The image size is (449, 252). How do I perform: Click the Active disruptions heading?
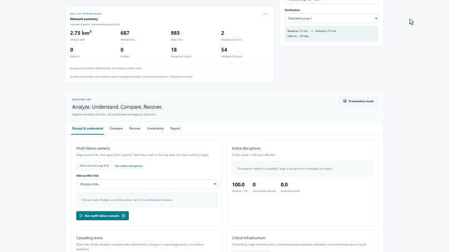coord(246,148)
